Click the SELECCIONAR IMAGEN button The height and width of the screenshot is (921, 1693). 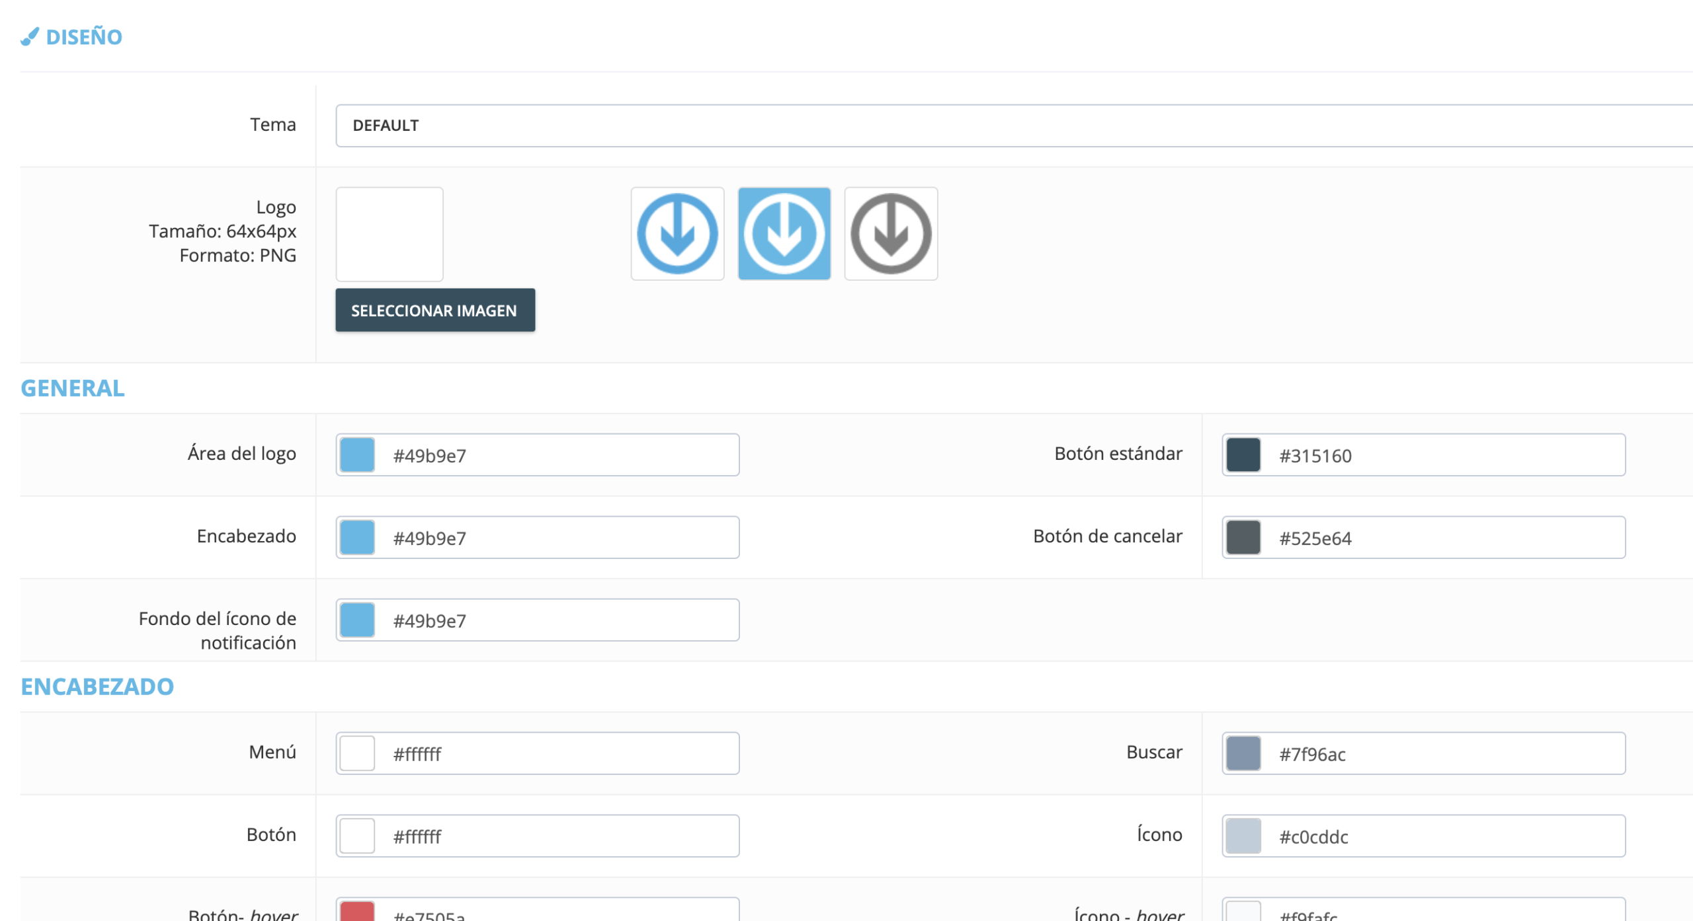435,310
